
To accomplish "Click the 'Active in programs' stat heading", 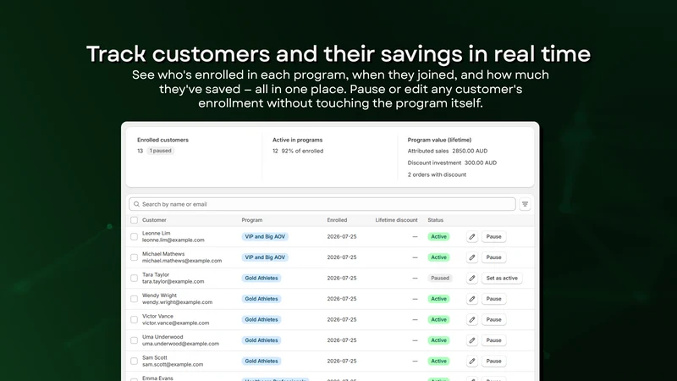I will (x=298, y=140).
